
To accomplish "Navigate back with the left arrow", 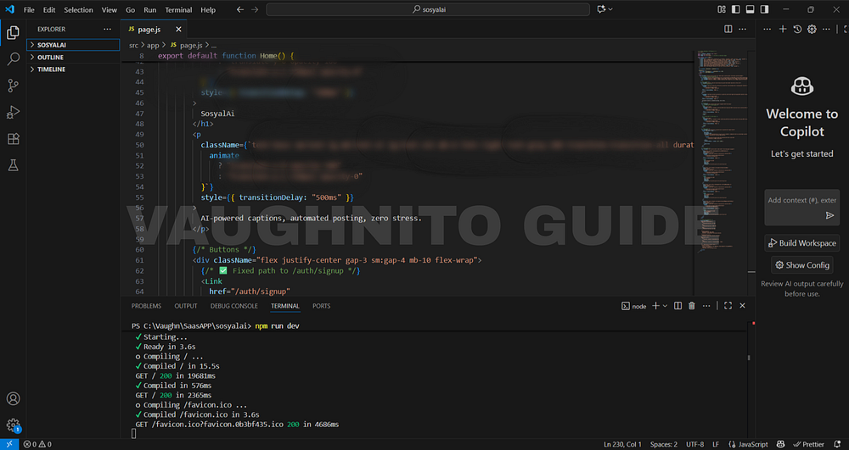I will [240, 9].
